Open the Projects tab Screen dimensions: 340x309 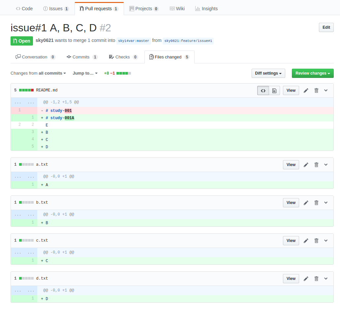pyautogui.click(x=144, y=9)
